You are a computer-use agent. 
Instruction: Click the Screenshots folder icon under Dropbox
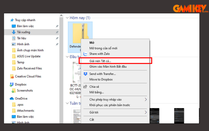[13, 90]
